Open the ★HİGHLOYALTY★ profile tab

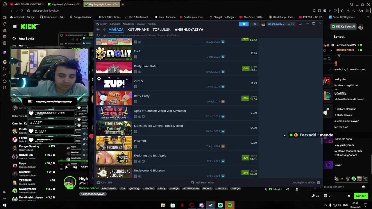tap(189, 30)
